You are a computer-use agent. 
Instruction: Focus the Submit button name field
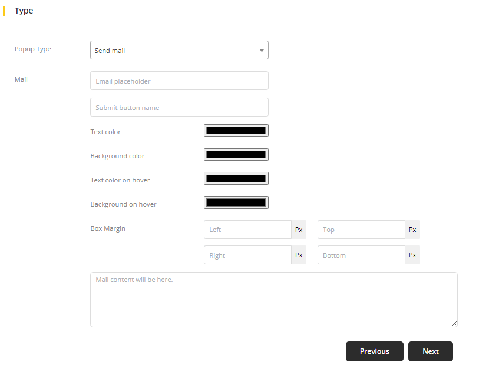pos(179,107)
